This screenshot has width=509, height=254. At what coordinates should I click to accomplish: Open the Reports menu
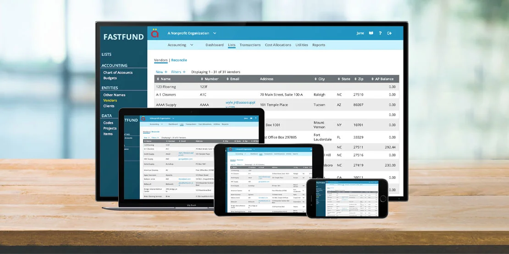click(x=318, y=45)
